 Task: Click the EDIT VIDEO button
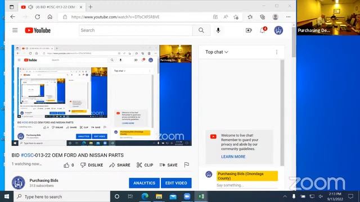click(x=176, y=183)
